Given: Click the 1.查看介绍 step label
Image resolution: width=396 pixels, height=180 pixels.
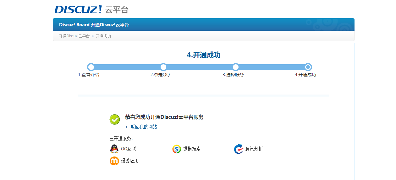Looking at the screenshot, I should point(88,75).
